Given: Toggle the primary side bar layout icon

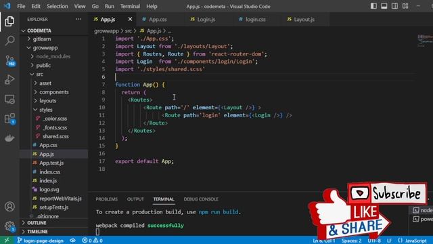Looking at the screenshot, I should point(373,6).
